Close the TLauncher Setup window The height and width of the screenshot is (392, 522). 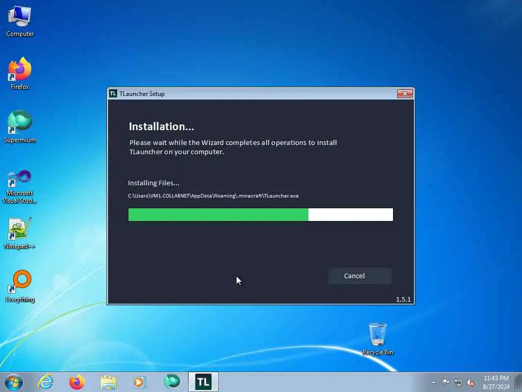click(x=405, y=94)
